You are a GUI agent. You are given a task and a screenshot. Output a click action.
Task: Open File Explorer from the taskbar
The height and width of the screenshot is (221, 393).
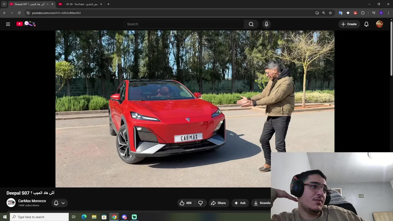[x=94, y=217]
